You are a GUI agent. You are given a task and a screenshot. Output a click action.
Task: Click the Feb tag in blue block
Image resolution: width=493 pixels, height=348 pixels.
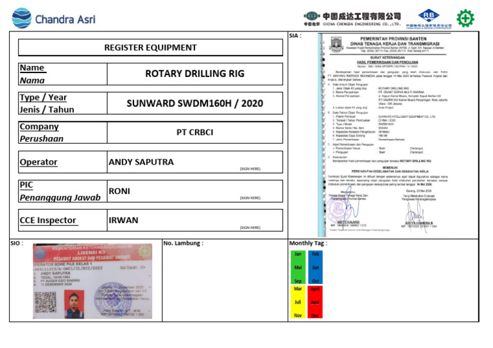pos(315,254)
